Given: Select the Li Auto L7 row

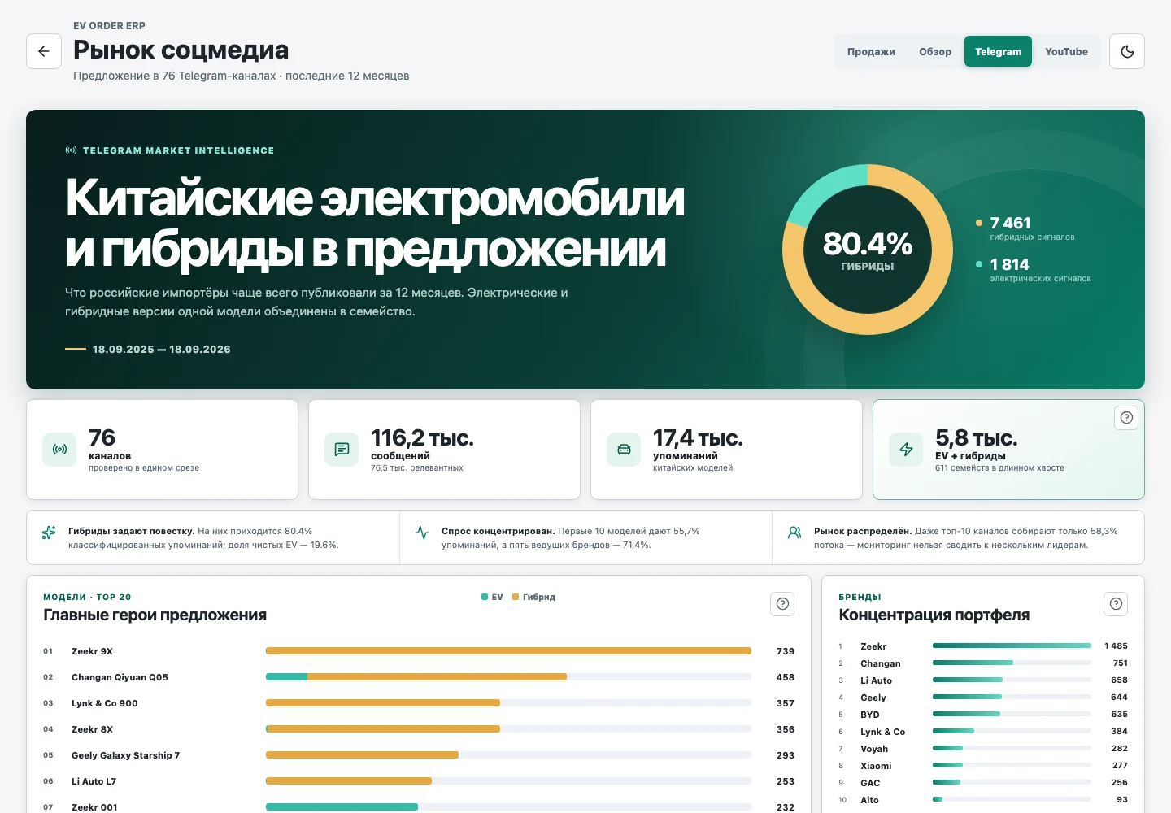Looking at the screenshot, I should (x=419, y=781).
